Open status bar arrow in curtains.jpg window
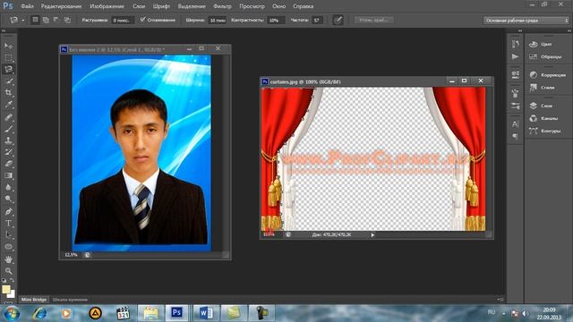This screenshot has width=573, height=322. (372, 234)
